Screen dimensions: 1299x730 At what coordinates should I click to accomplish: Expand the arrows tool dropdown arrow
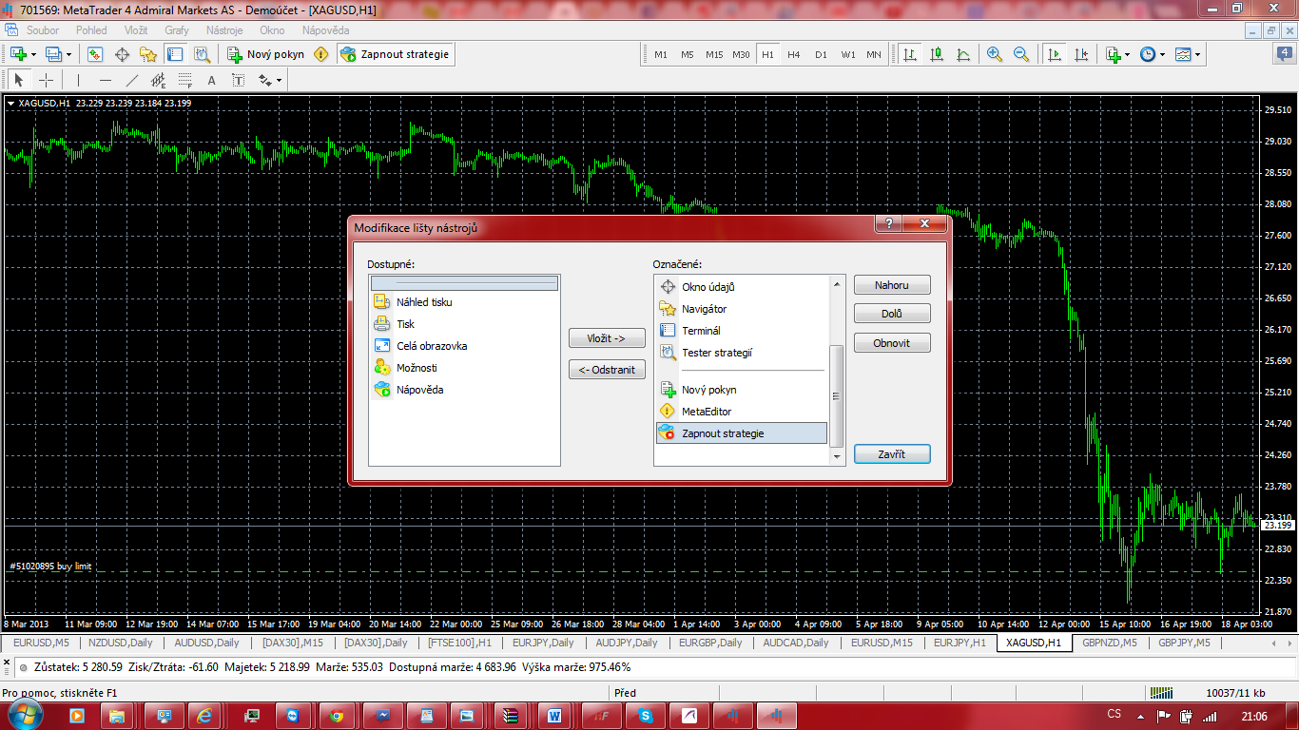pyautogui.click(x=280, y=81)
